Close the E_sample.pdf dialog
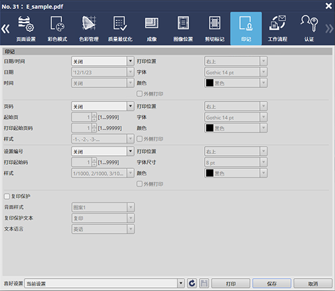Viewport: 335px width, 291px height. [x=329, y=6]
